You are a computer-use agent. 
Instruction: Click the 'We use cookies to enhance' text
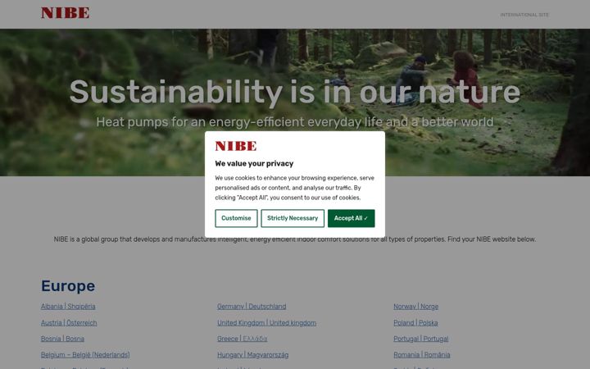pos(295,188)
